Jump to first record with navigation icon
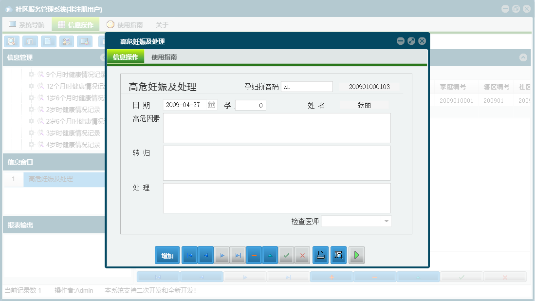This screenshot has width=535, height=301. click(x=189, y=255)
